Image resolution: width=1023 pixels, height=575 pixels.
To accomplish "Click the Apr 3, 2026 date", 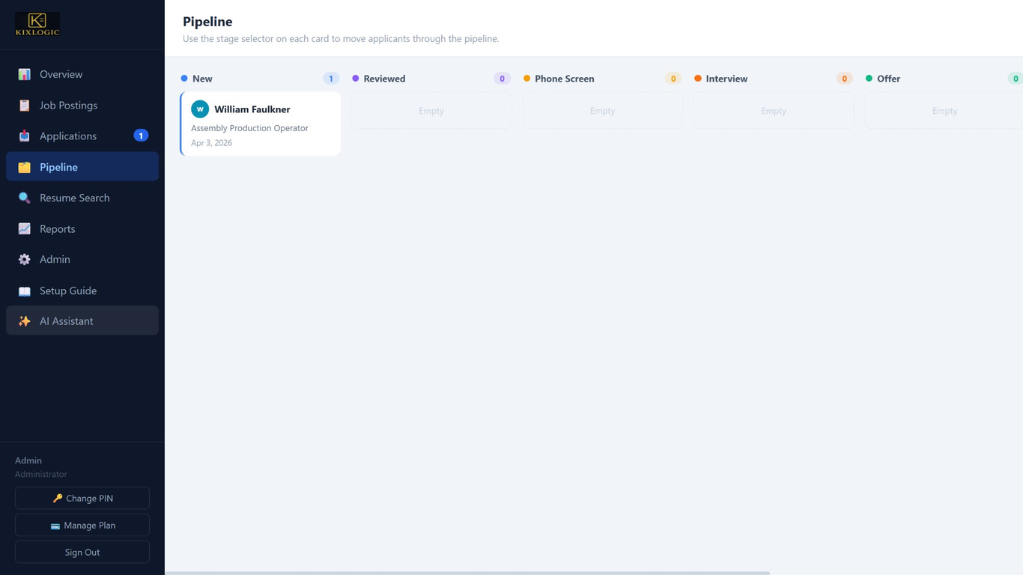I will click(x=211, y=143).
